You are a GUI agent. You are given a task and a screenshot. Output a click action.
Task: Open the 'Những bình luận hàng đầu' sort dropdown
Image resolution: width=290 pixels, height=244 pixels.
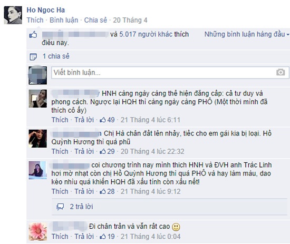point(247,34)
